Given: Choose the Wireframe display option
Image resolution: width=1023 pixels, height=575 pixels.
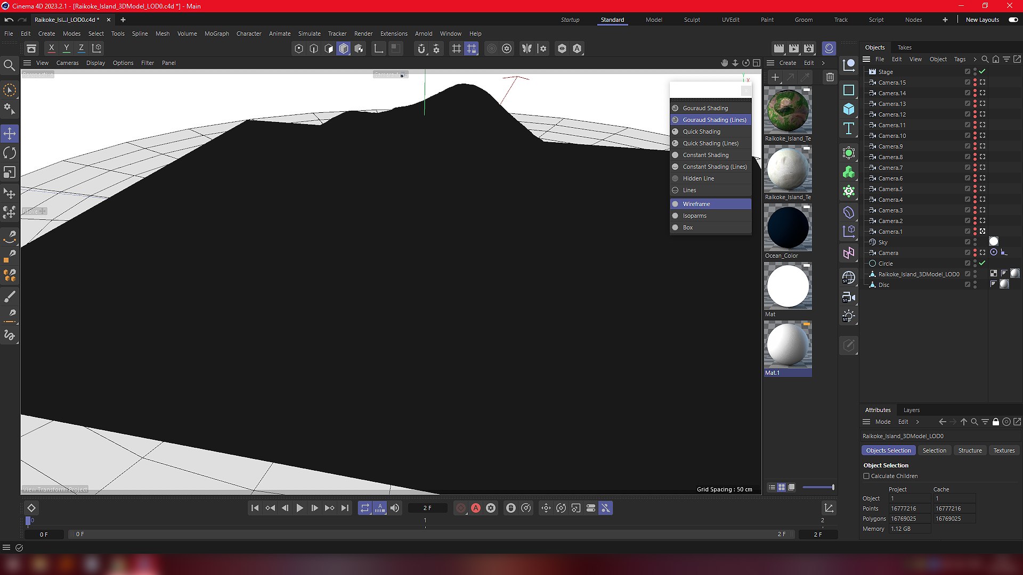Looking at the screenshot, I should pos(696,204).
